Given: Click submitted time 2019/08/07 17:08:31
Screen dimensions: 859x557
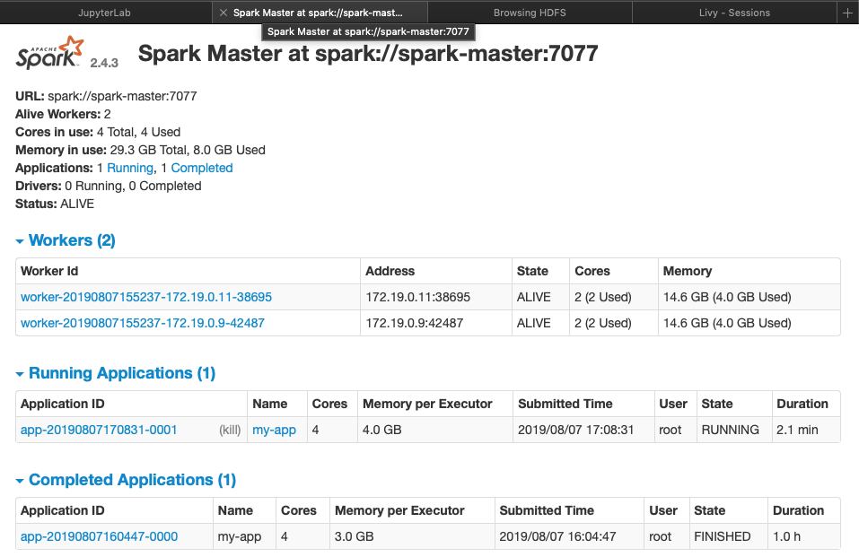Looking at the screenshot, I should [575, 430].
